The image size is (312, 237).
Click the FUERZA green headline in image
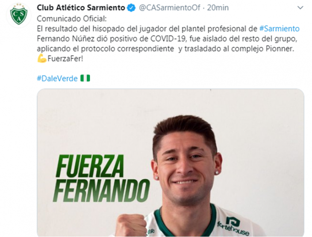click(90, 166)
